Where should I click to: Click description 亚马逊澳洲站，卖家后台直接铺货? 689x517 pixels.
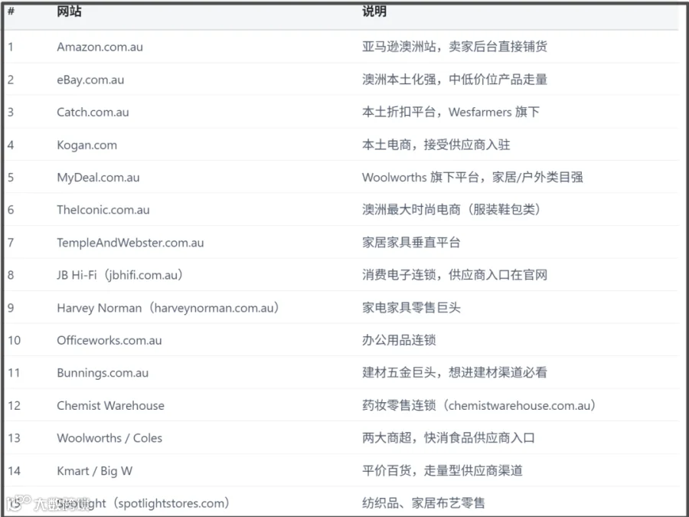pyautogui.click(x=454, y=47)
